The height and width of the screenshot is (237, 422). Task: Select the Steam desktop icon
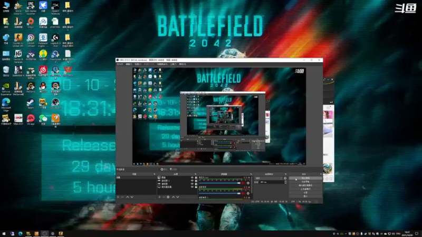click(x=31, y=104)
